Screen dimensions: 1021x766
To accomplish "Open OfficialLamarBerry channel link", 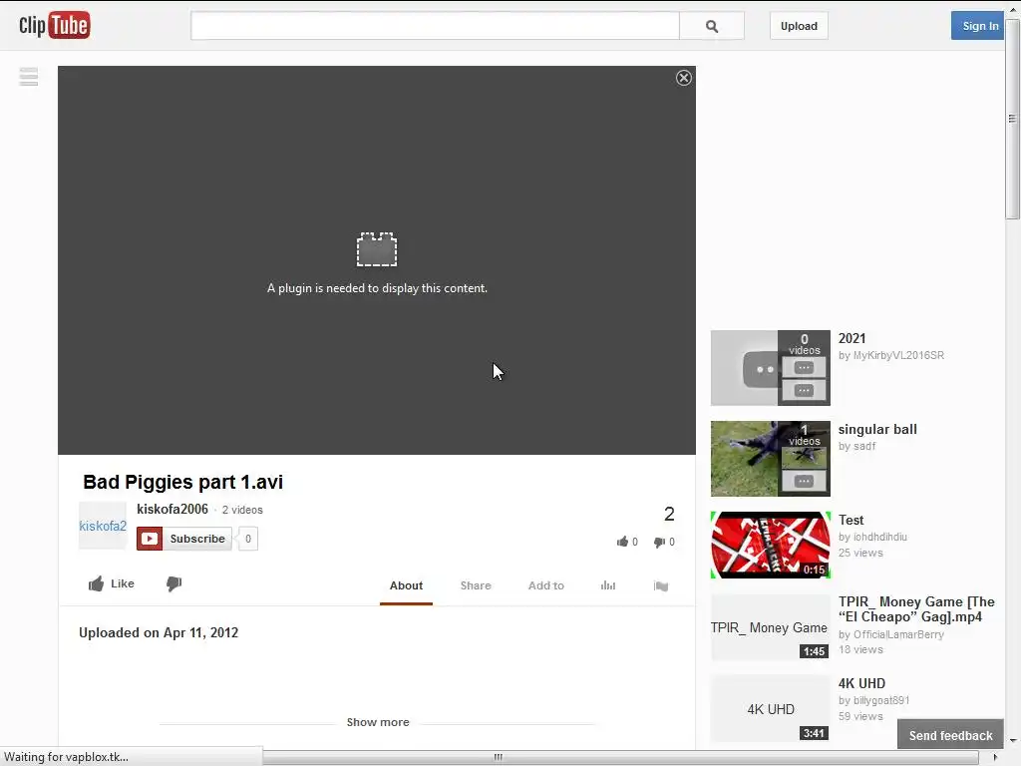I will pyautogui.click(x=898, y=634).
